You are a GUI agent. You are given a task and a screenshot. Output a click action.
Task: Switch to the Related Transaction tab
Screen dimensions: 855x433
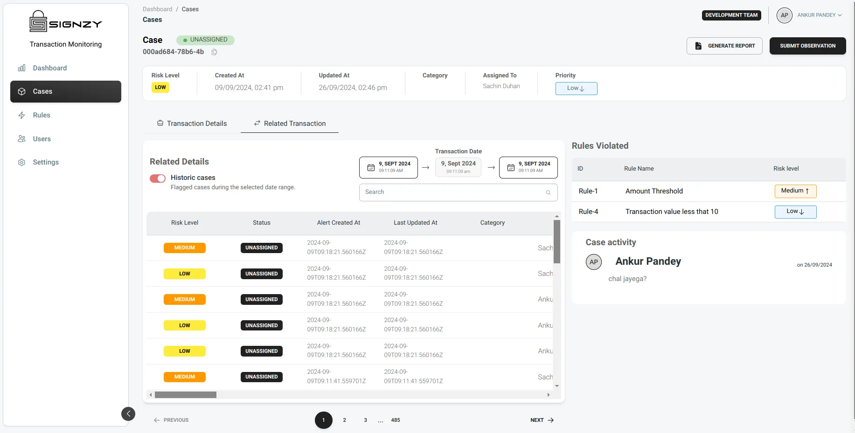click(x=290, y=124)
